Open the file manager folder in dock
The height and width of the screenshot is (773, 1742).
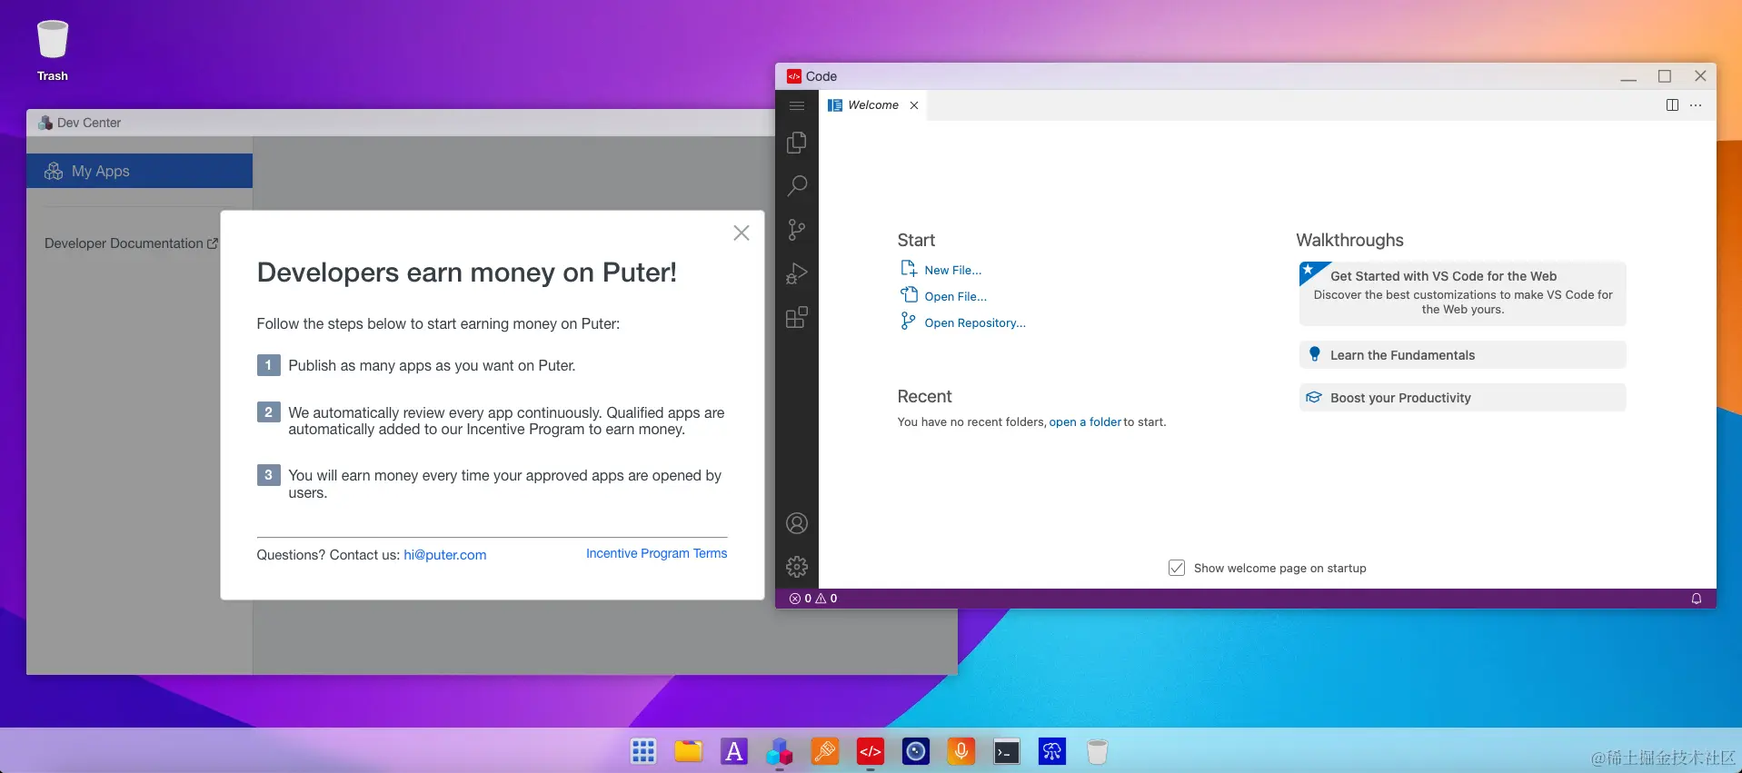(x=689, y=751)
